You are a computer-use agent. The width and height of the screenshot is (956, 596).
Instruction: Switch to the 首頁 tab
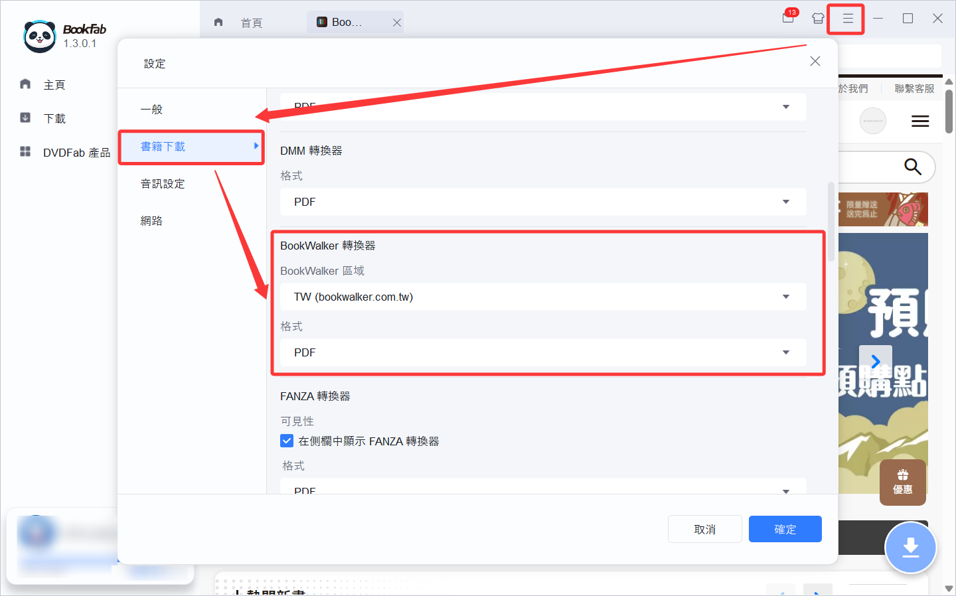pyautogui.click(x=252, y=23)
